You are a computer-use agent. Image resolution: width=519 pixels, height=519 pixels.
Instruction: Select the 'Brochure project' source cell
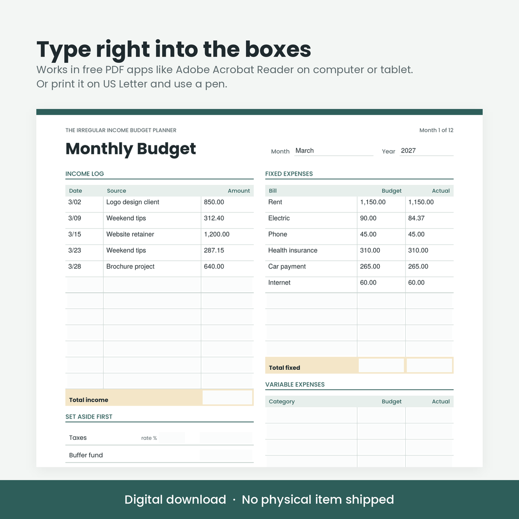pyautogui.click(x=152, y=269)
